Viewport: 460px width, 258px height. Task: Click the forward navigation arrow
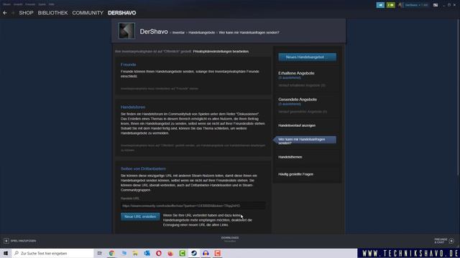(13, 13)
